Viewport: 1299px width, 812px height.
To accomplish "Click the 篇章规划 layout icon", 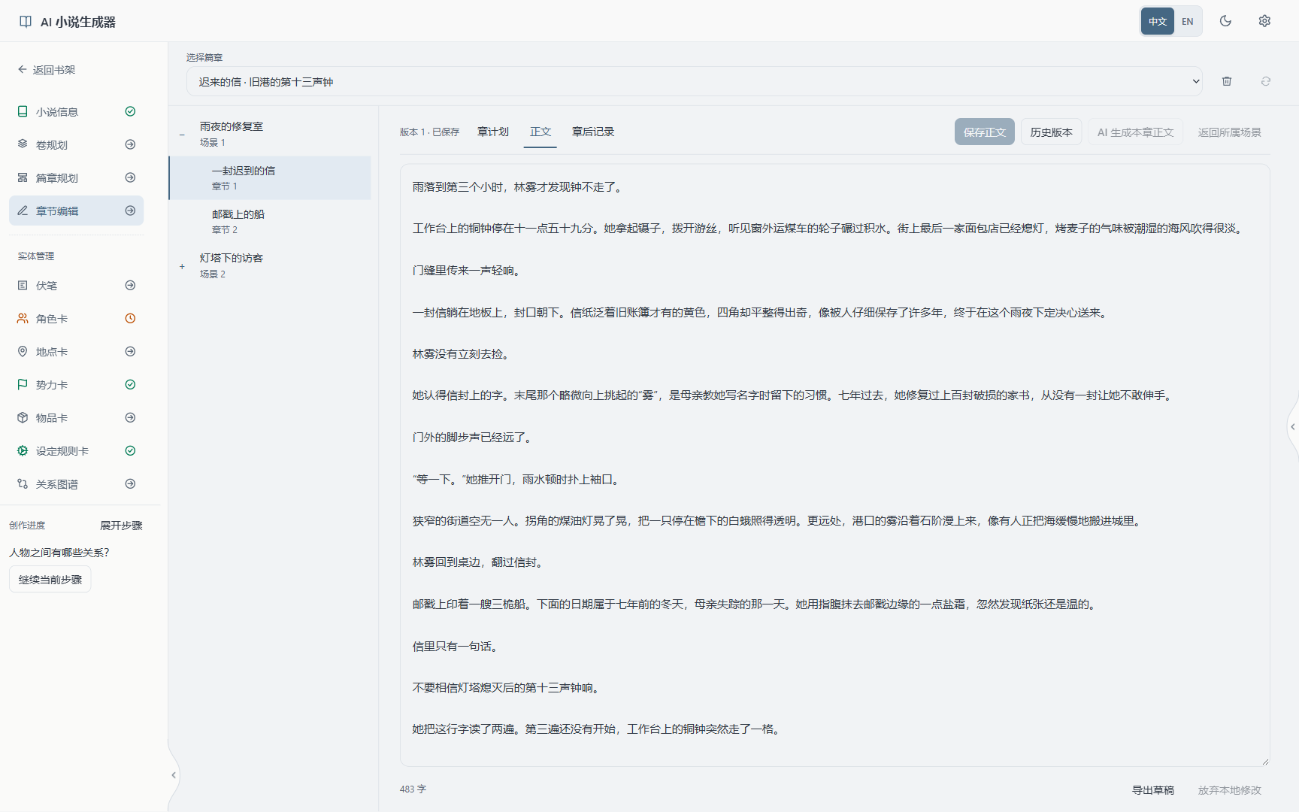I will point(23,177).
